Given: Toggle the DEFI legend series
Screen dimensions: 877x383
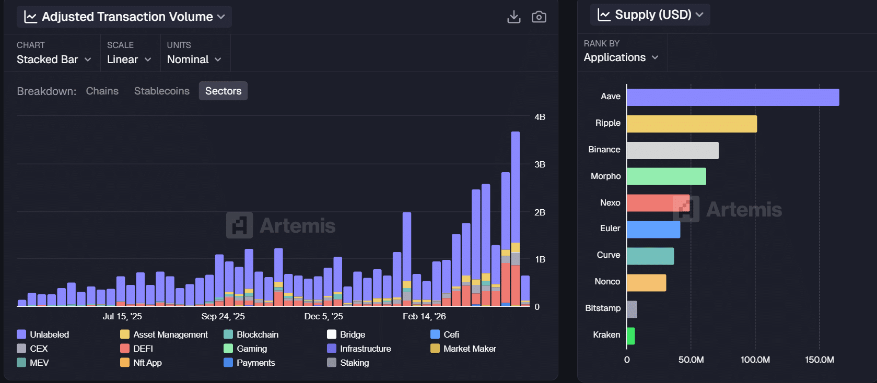Looking at the screenshot, I should (137, 349).
